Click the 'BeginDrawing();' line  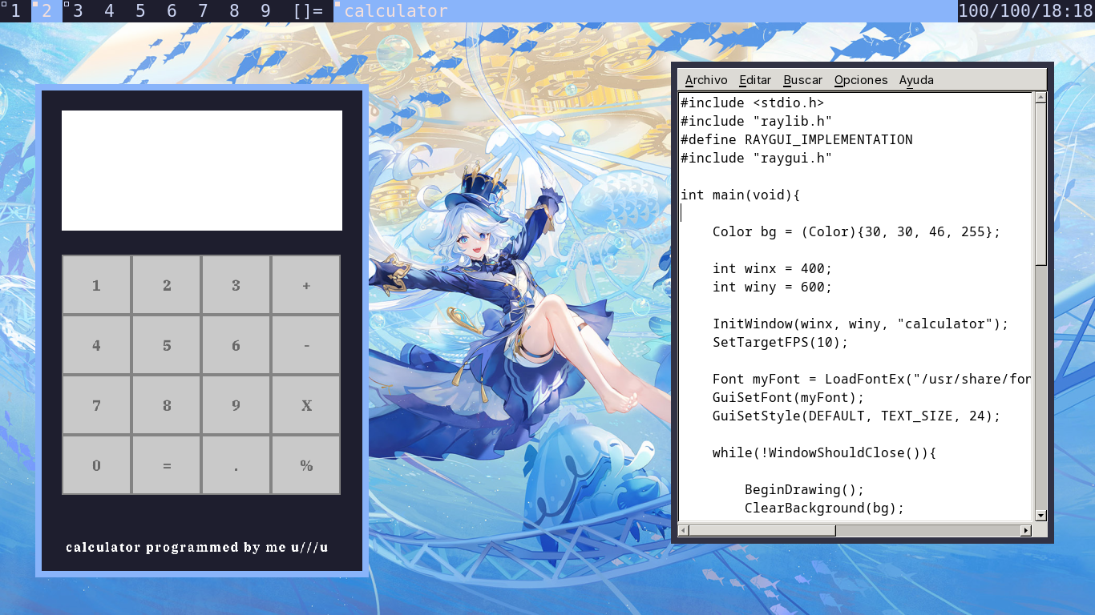804,489
